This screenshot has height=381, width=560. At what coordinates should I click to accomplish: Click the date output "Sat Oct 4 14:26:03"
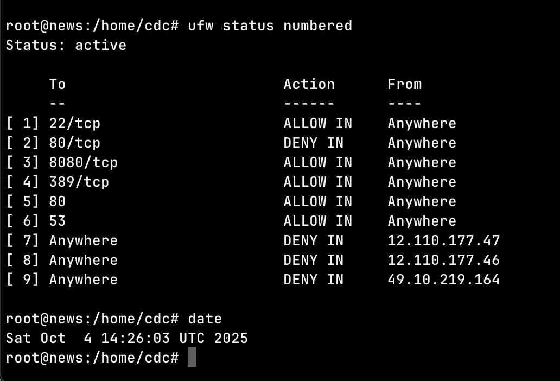(x=87, y=338)
